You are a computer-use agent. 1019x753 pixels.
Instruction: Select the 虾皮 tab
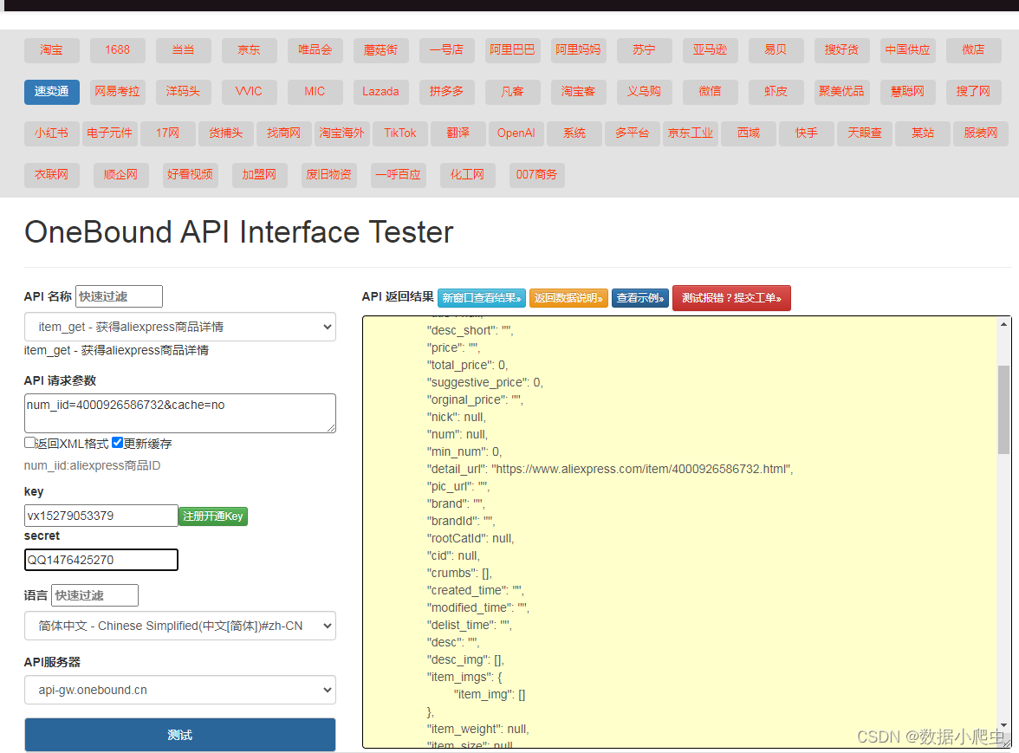(776, 92)
